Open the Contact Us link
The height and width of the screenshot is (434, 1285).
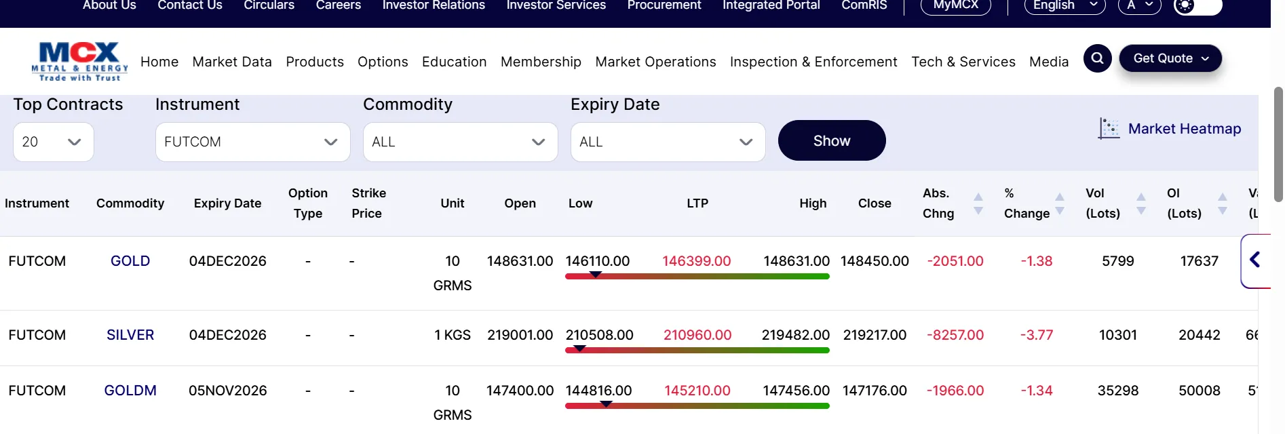pos(190,5)
